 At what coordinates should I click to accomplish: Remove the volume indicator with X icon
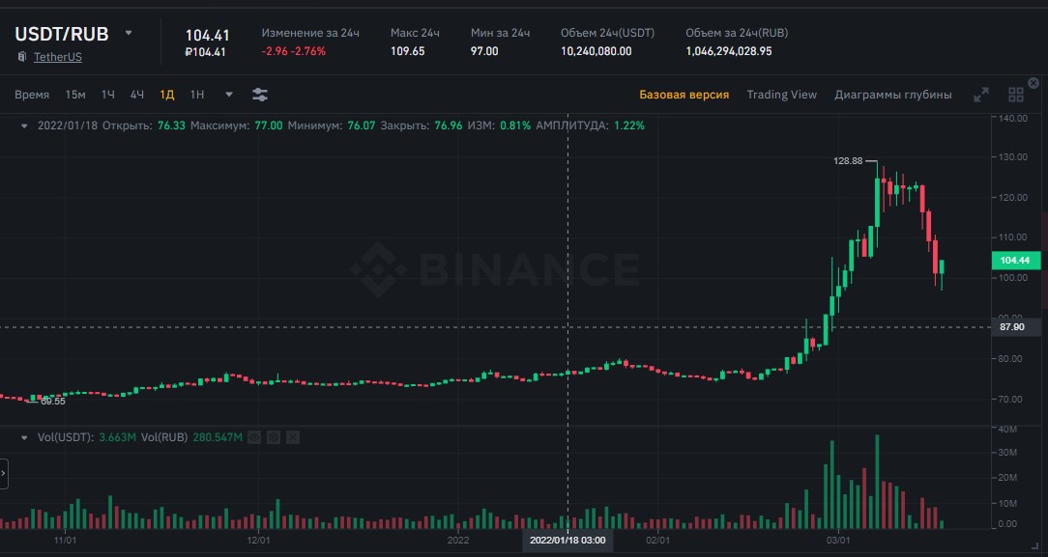293,437
